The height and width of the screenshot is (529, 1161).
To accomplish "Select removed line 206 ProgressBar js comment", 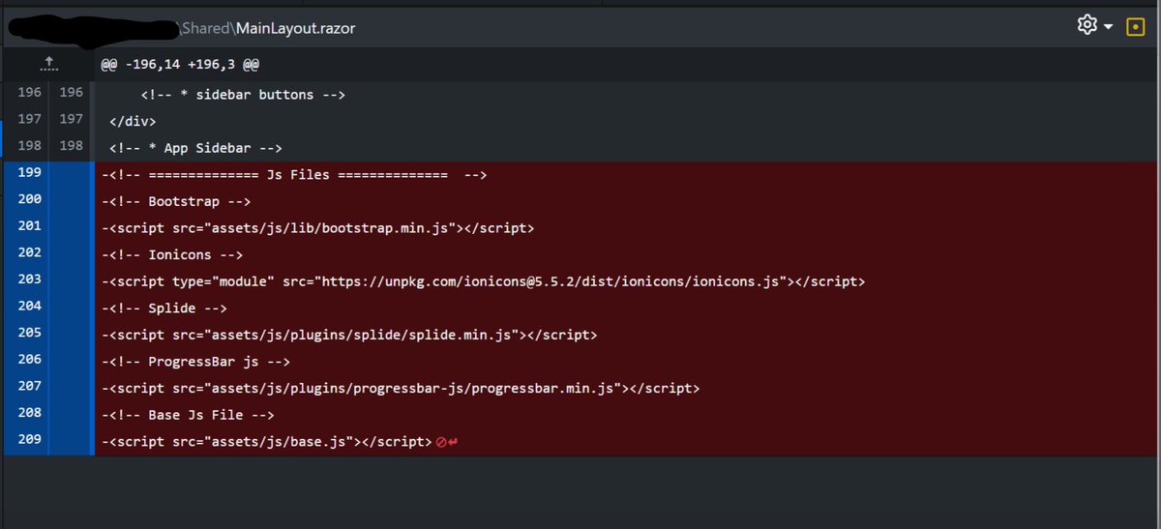I will pyautogui.click(x=196, y=362).
